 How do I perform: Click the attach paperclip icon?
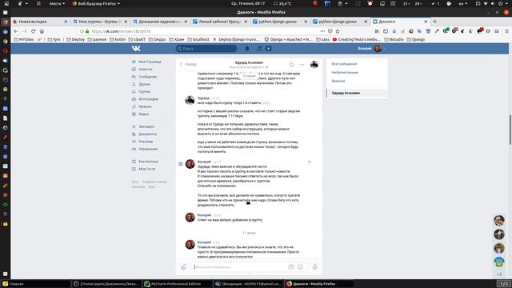point(183,267)
